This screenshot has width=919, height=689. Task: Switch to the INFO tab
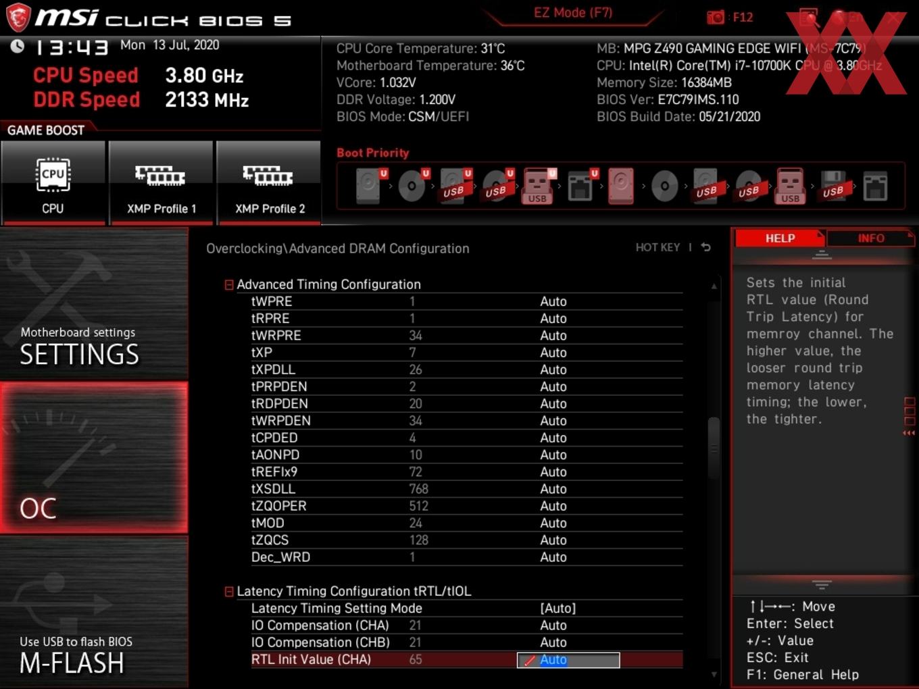tap(871, 238)
